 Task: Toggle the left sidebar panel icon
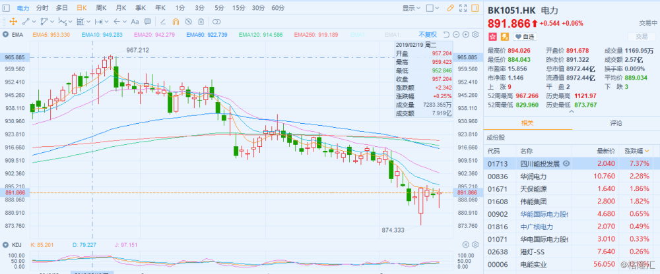pyautogui.click(x=6, y=8)
